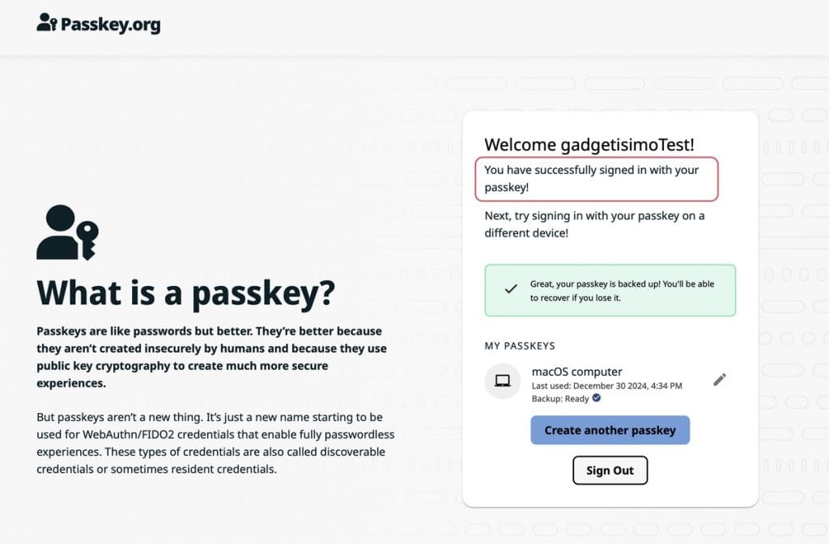This screenshot has width=829, height=544.
Task: Open the Passkey.org home text link
Action: [110, 24]
